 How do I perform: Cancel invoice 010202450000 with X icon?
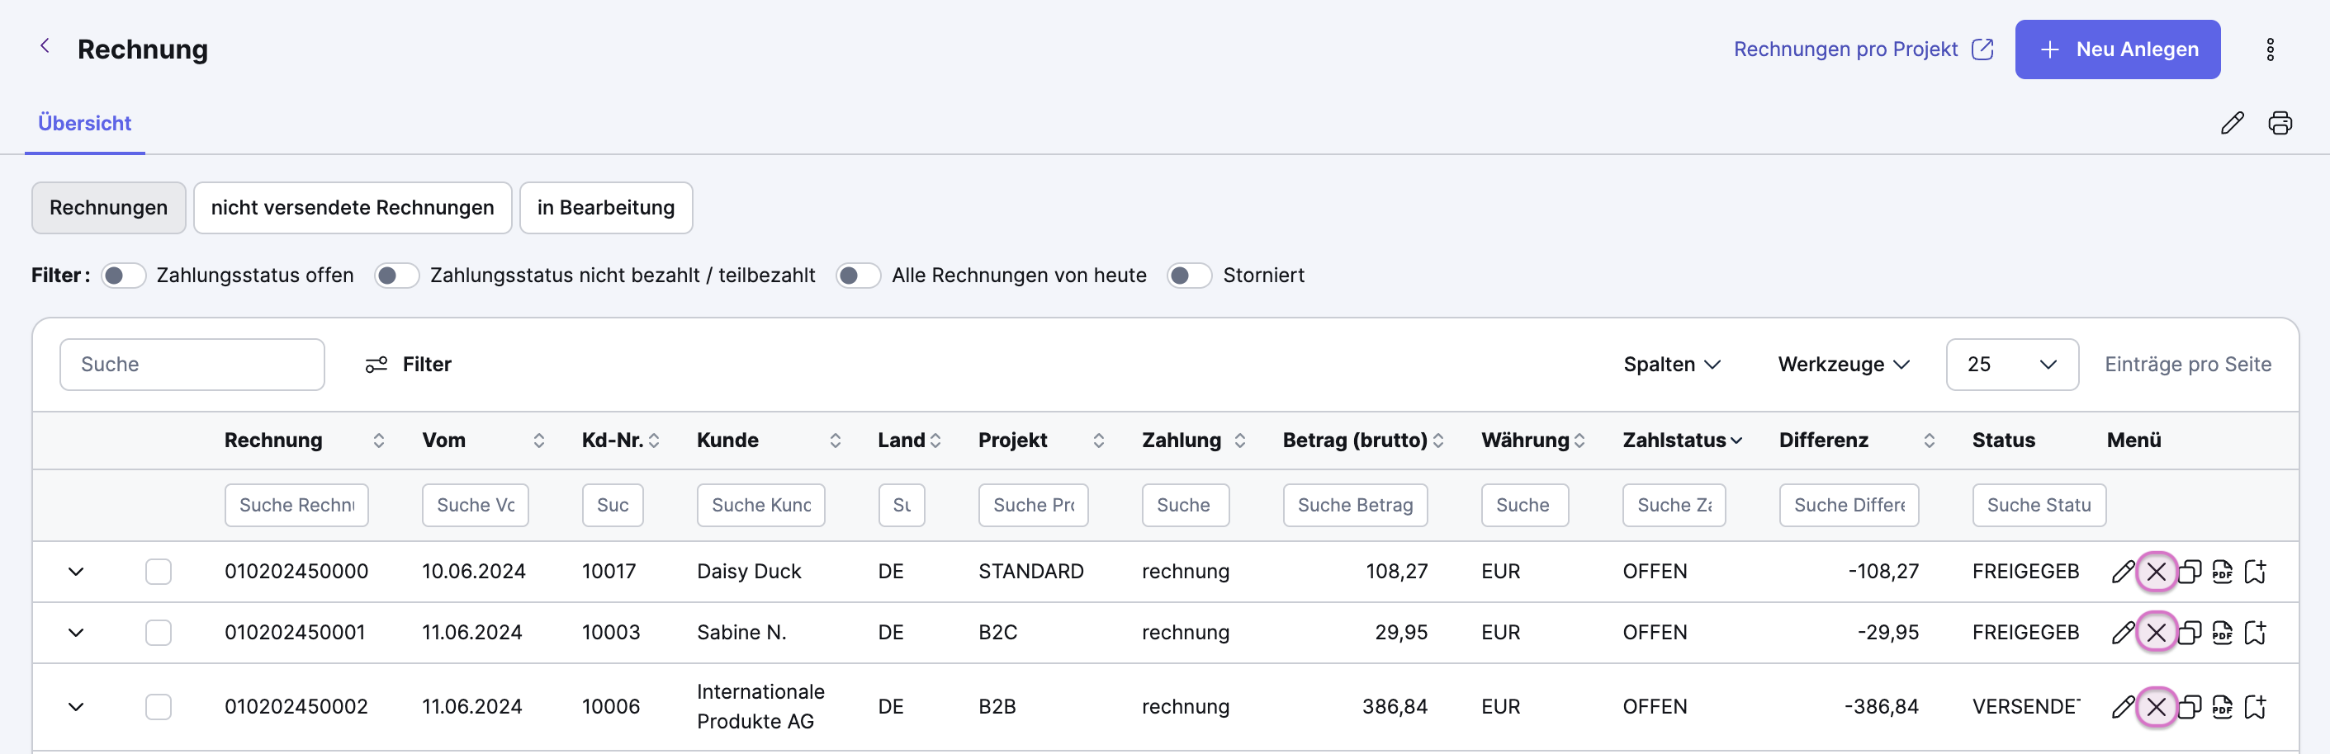(x=2156, y=572)
